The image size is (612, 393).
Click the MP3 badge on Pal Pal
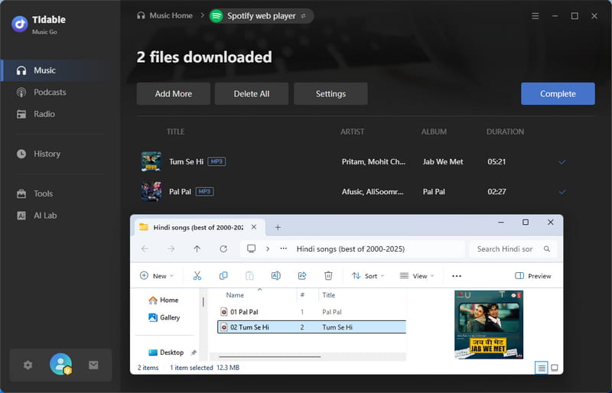tap(204, 192)
